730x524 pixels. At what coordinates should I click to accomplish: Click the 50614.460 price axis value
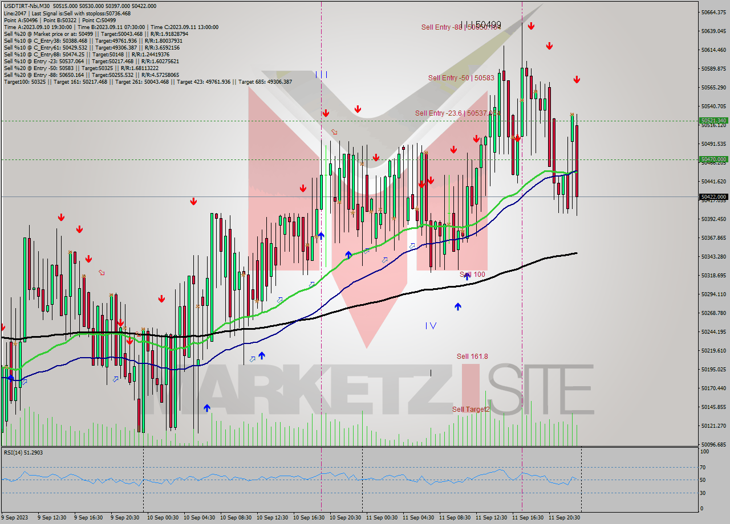pos(713,50)
